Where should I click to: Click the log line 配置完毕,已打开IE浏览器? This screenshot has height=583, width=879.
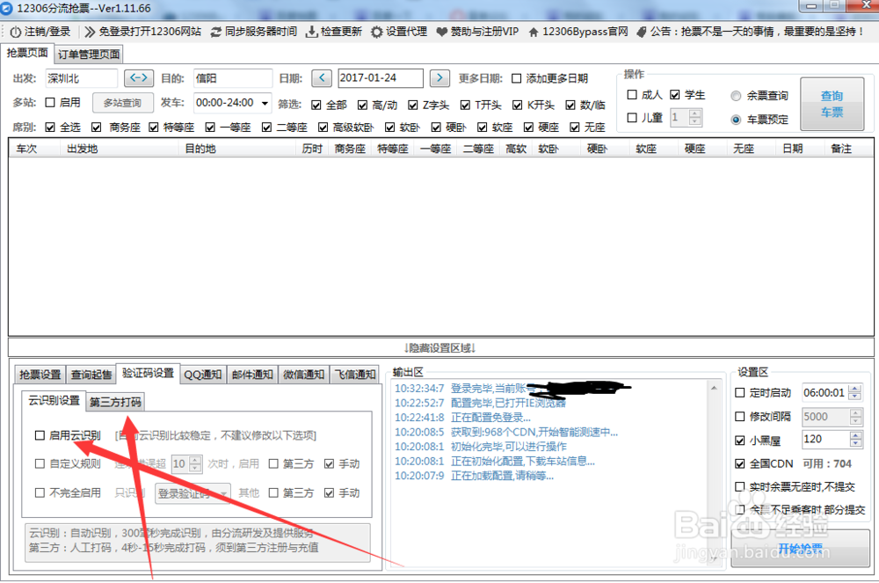(508, 403)
